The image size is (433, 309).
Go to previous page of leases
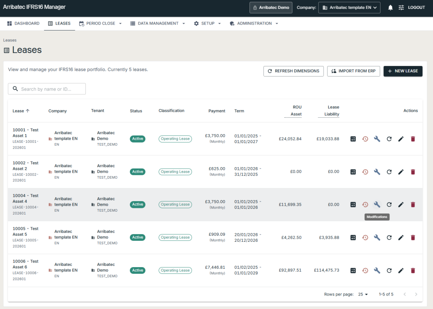click(x=405, y=294)
